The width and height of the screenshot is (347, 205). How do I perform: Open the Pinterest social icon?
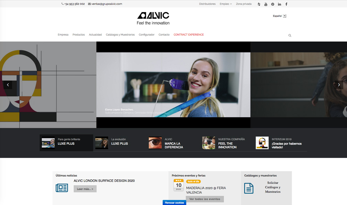point(273,4)
